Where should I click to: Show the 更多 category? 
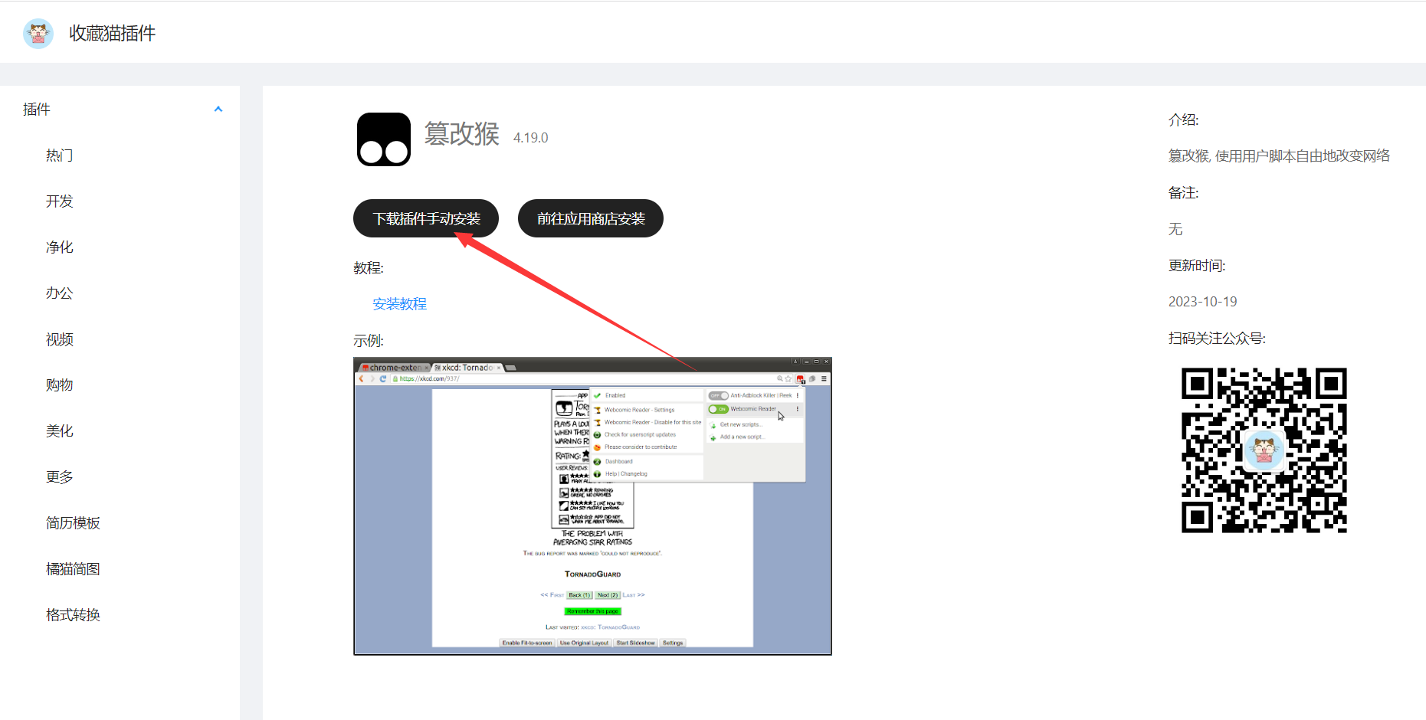[x=60, y=477]
